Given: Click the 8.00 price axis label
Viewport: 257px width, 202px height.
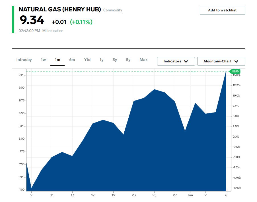Looking at the screenshot, I should pos(22,139).
